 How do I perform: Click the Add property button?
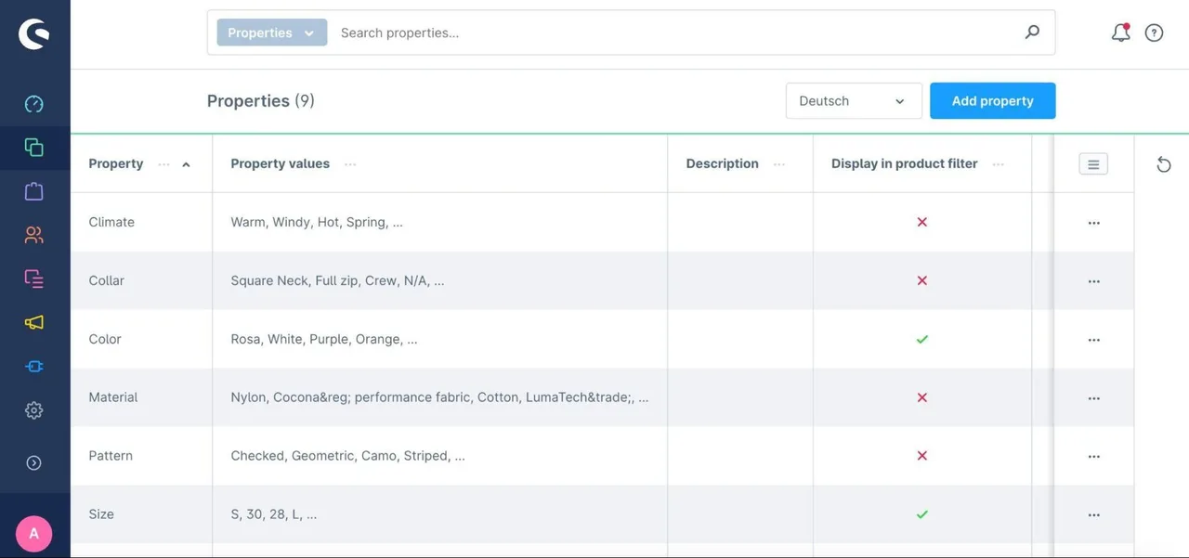[992, 101]
